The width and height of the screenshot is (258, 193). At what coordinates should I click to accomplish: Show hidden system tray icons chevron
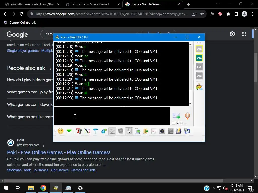[x=213, y=188]
